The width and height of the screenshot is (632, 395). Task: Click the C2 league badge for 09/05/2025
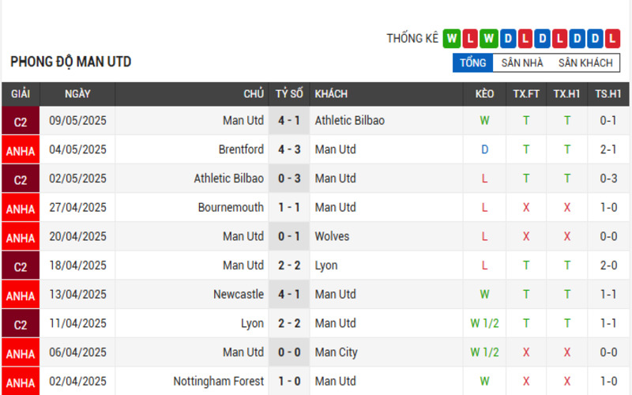(21, 121)
